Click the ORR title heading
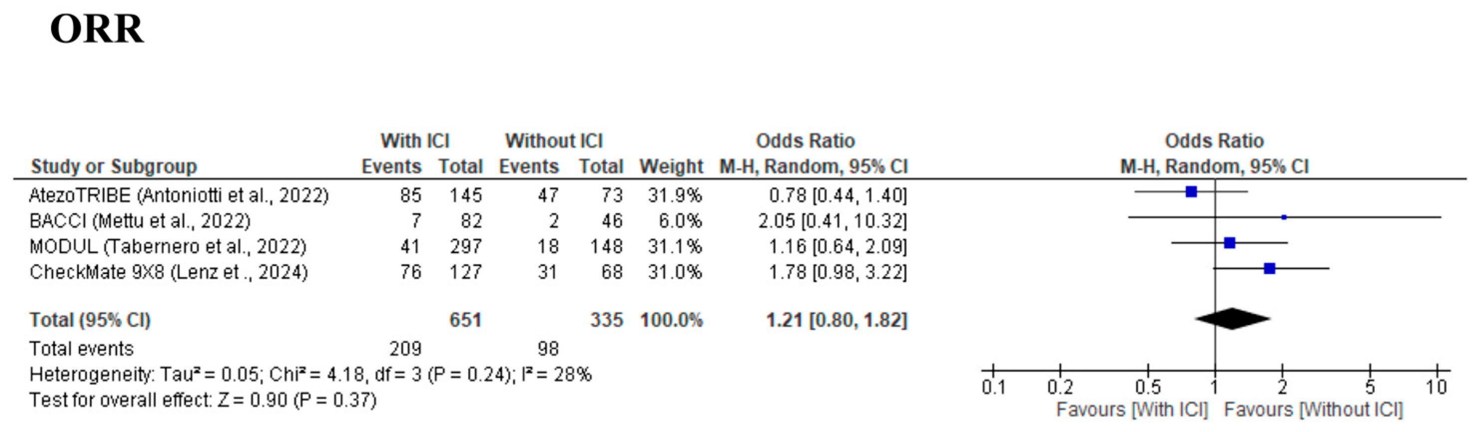 (x=97, y=30)
